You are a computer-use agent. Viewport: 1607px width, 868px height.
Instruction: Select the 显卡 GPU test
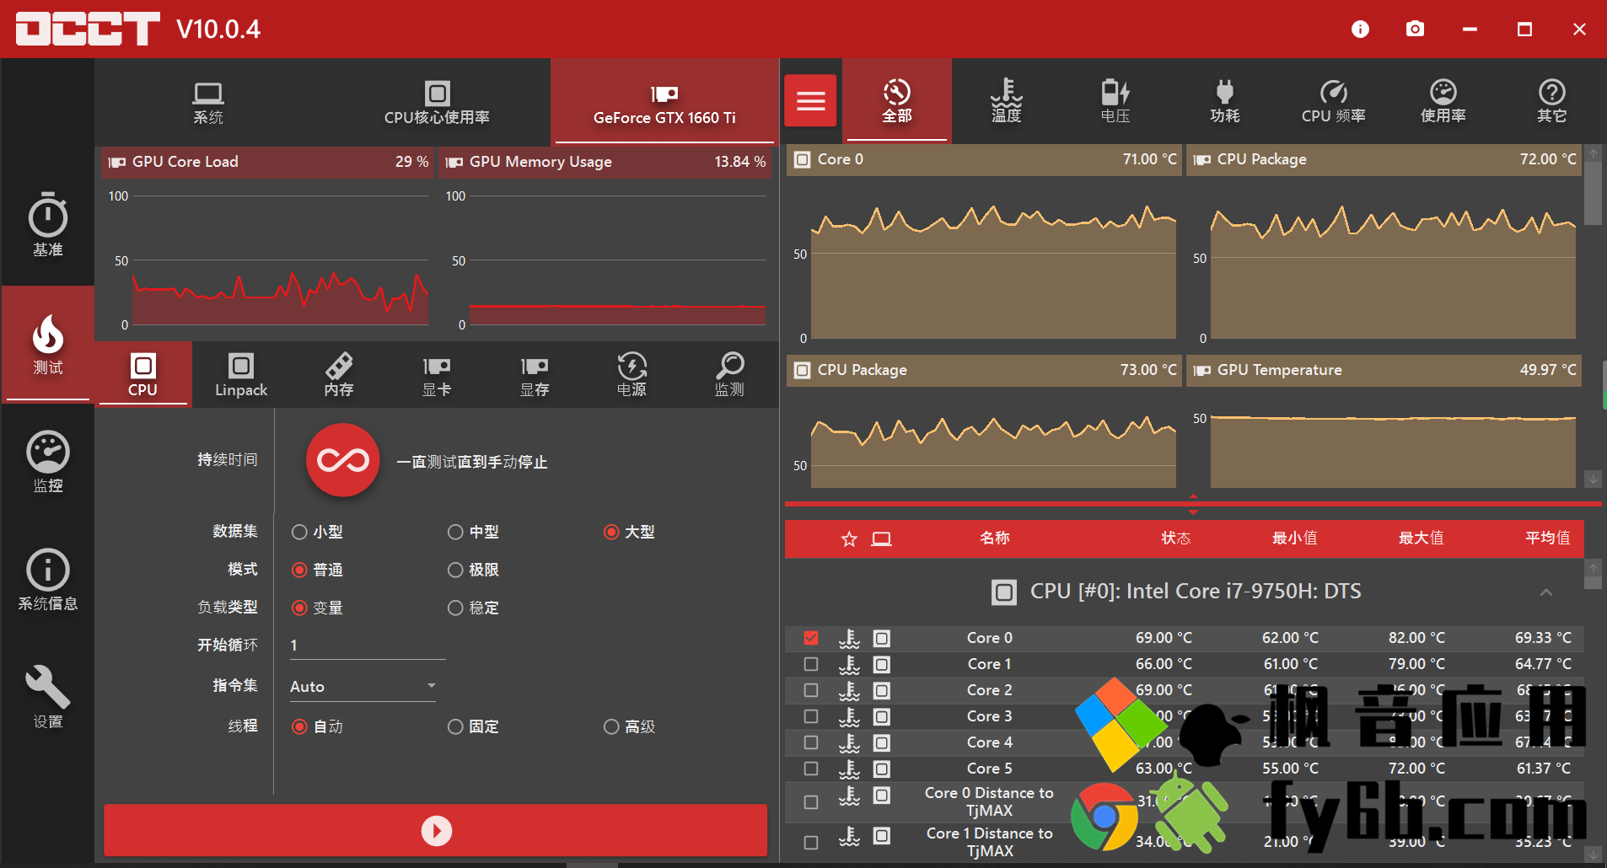coord(437,375)
